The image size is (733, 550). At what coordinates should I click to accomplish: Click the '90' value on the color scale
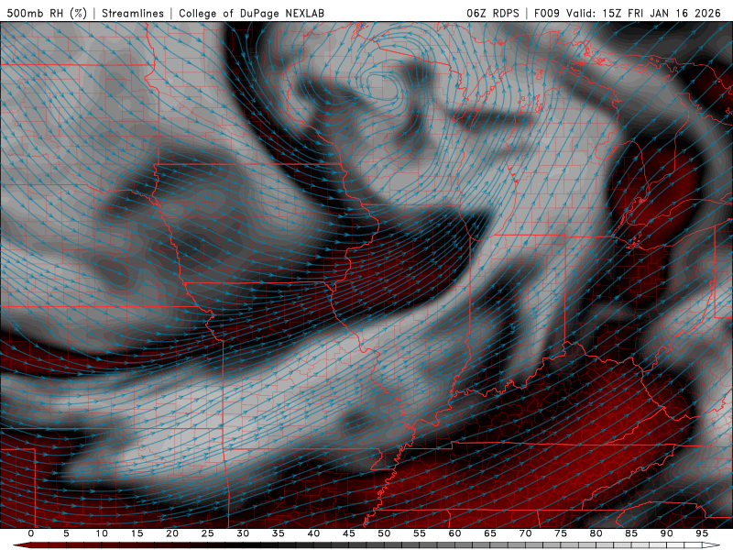[x=666, y=533]
